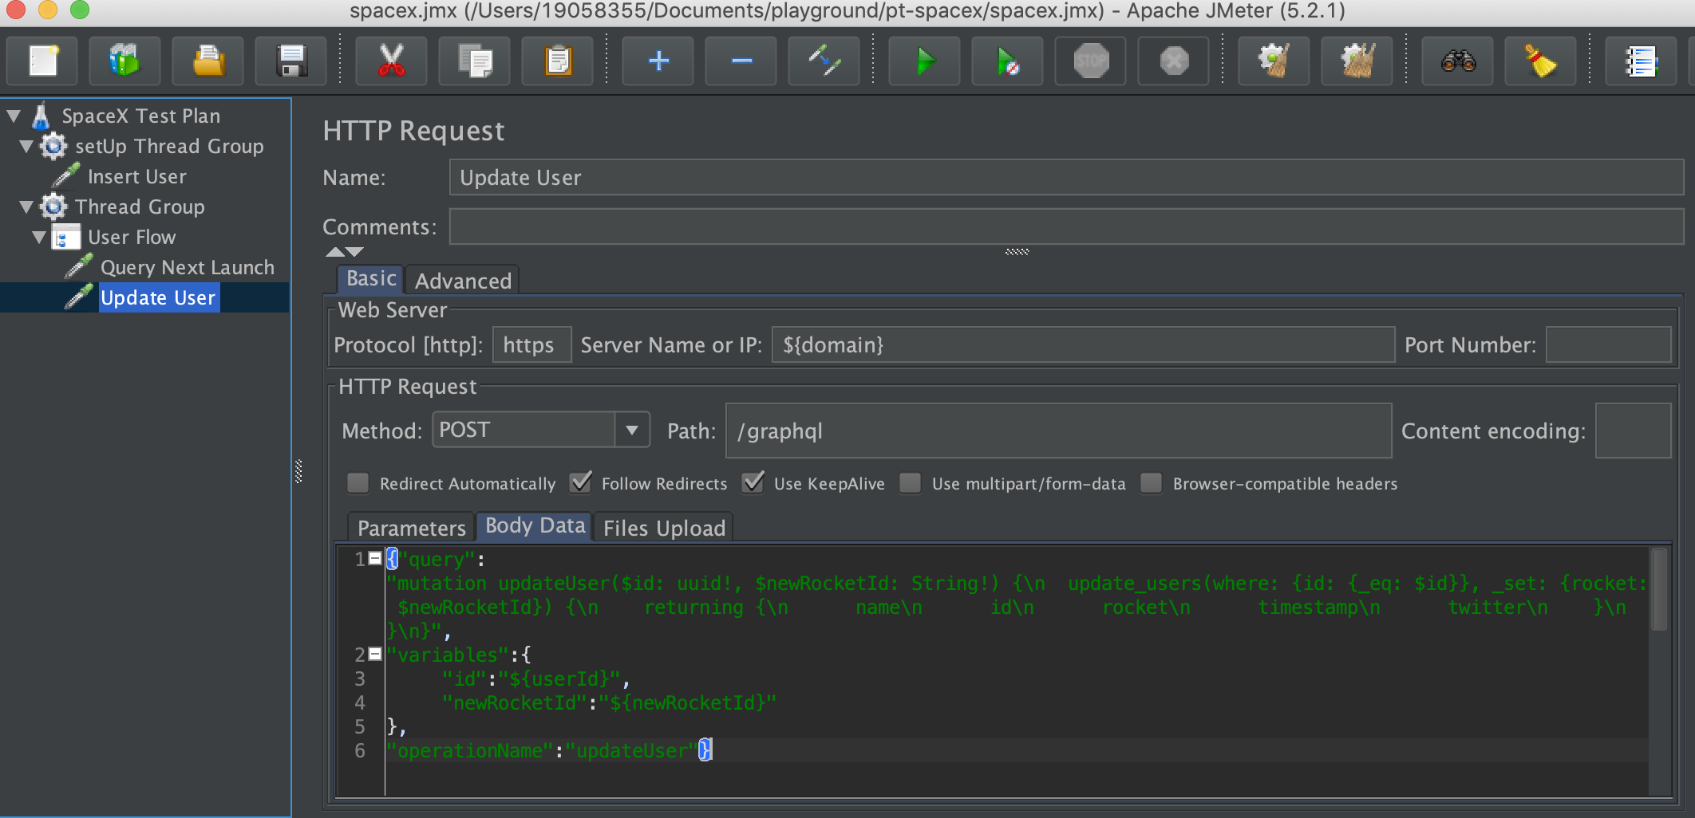Select the Query Next Launch sampler

coord(187,267)
